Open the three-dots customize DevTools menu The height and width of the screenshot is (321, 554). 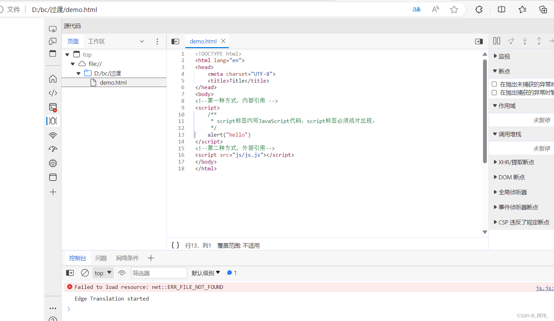click(x=53, y=308)
